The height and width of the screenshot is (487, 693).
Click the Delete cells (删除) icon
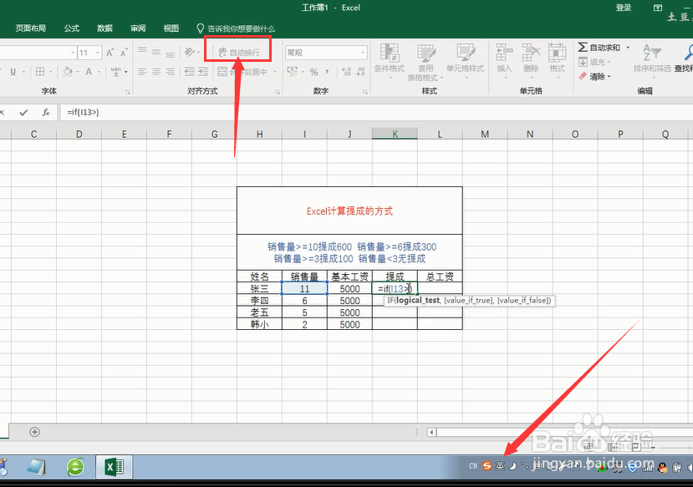pos(531,59)
